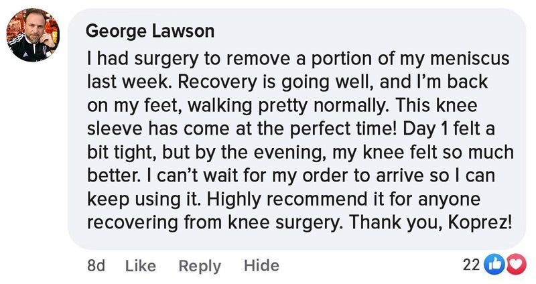Viewport: 536px width, 284px height.
Task: Click the phrase "Thank you" in the comment
Action: [395, 223]
